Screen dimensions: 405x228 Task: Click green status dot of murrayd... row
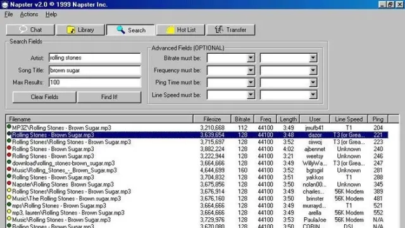pyautogui.click(x=9, y=205)
